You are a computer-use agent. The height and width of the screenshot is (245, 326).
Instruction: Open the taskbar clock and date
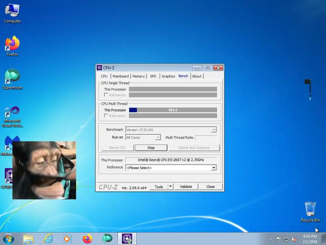pyautogui.click(x=310, y=239)
